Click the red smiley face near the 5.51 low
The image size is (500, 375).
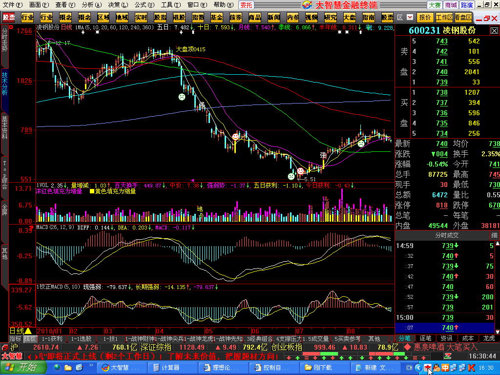click(x=300, y=171)
